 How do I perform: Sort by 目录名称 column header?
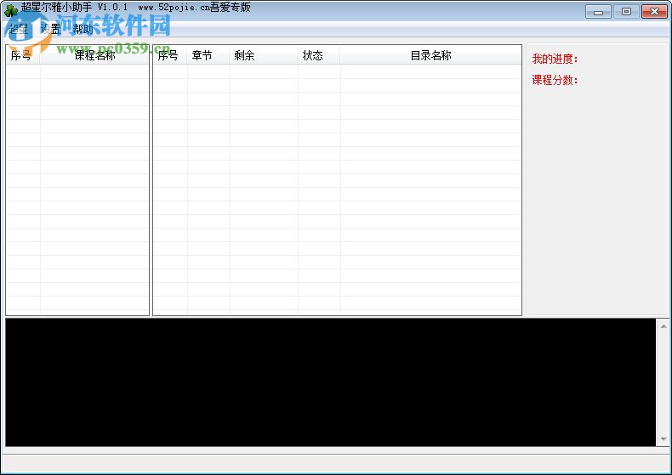click(x=430, y=55)
